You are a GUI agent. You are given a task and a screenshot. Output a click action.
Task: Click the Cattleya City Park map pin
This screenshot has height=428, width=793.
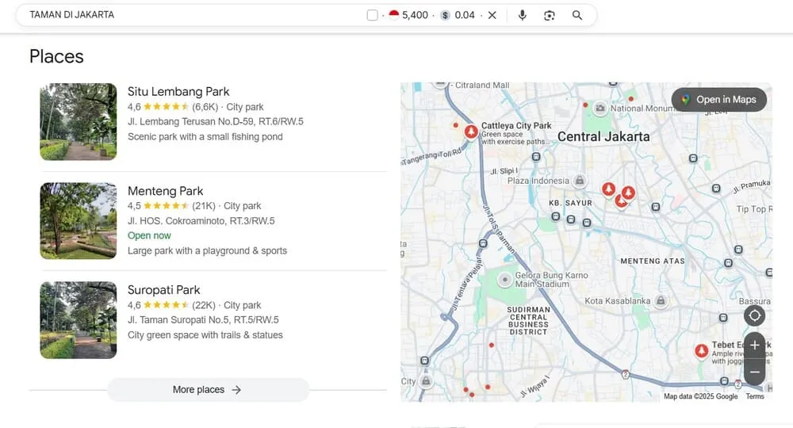(471, 132)
